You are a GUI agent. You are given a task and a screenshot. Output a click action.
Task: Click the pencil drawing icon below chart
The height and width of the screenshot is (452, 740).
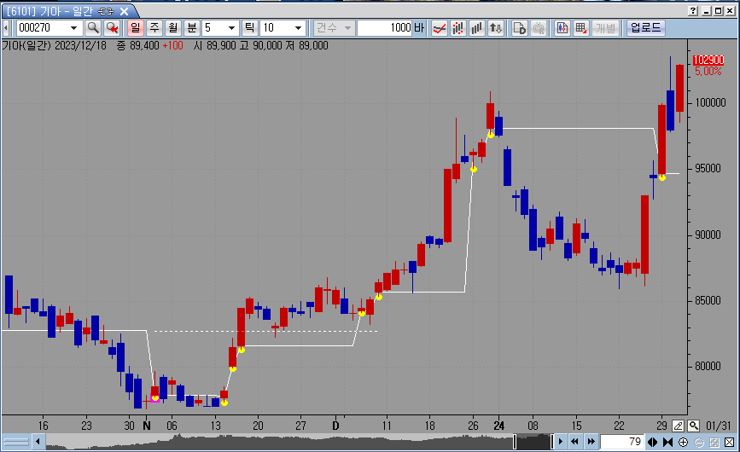coord(678,425)
